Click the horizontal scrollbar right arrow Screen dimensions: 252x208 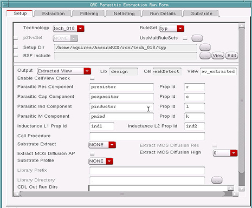(x=235, y=194)
